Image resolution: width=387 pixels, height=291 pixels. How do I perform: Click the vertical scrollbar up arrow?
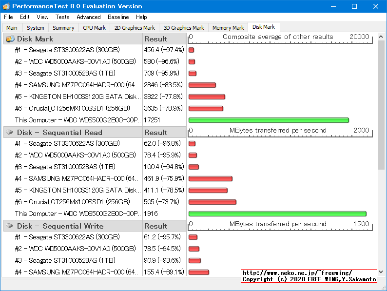click(382, 38)
